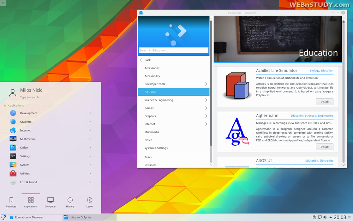Switch to milos — Dolphin taskbar entry
The width and height of the screenshot is (353, 221).
89,217
